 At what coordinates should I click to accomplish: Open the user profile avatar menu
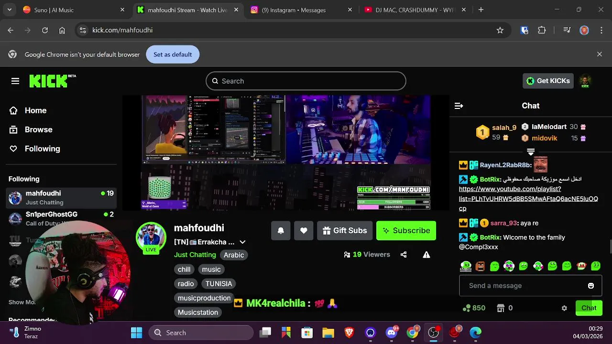(x=585, y=81)
